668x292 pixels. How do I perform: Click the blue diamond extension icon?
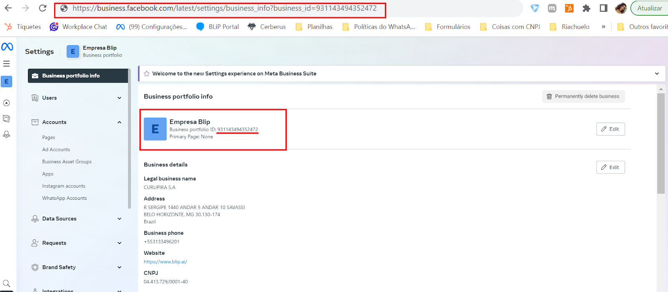[x=535, y=8]
